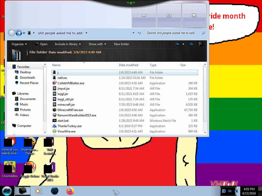Click file list scroll down arrow

[x=205, y=132]
